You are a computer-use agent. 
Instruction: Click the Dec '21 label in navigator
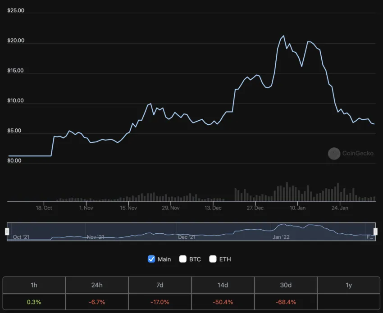[x=187, y=237]
